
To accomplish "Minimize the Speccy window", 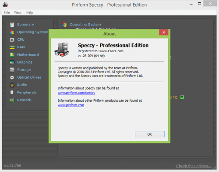I will tap(191, 4).
